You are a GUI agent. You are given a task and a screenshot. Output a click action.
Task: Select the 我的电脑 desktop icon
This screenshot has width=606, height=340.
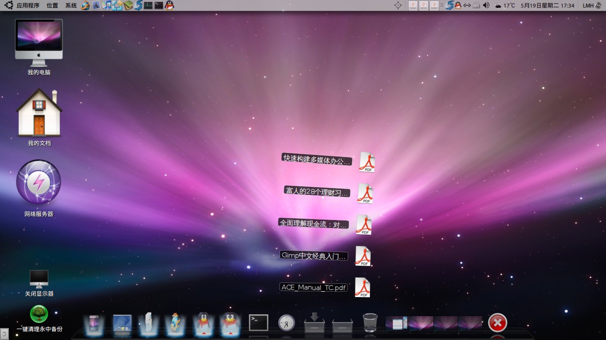pos(39,47)
